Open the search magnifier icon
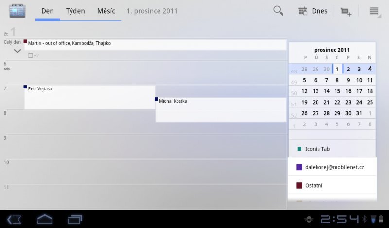Viewport: 389px width, 228px height. coord(278,11)
